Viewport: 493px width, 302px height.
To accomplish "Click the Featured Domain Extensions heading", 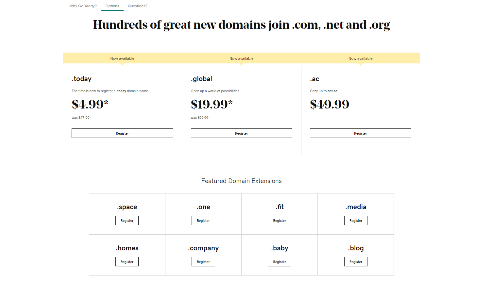I will point(241,181).
